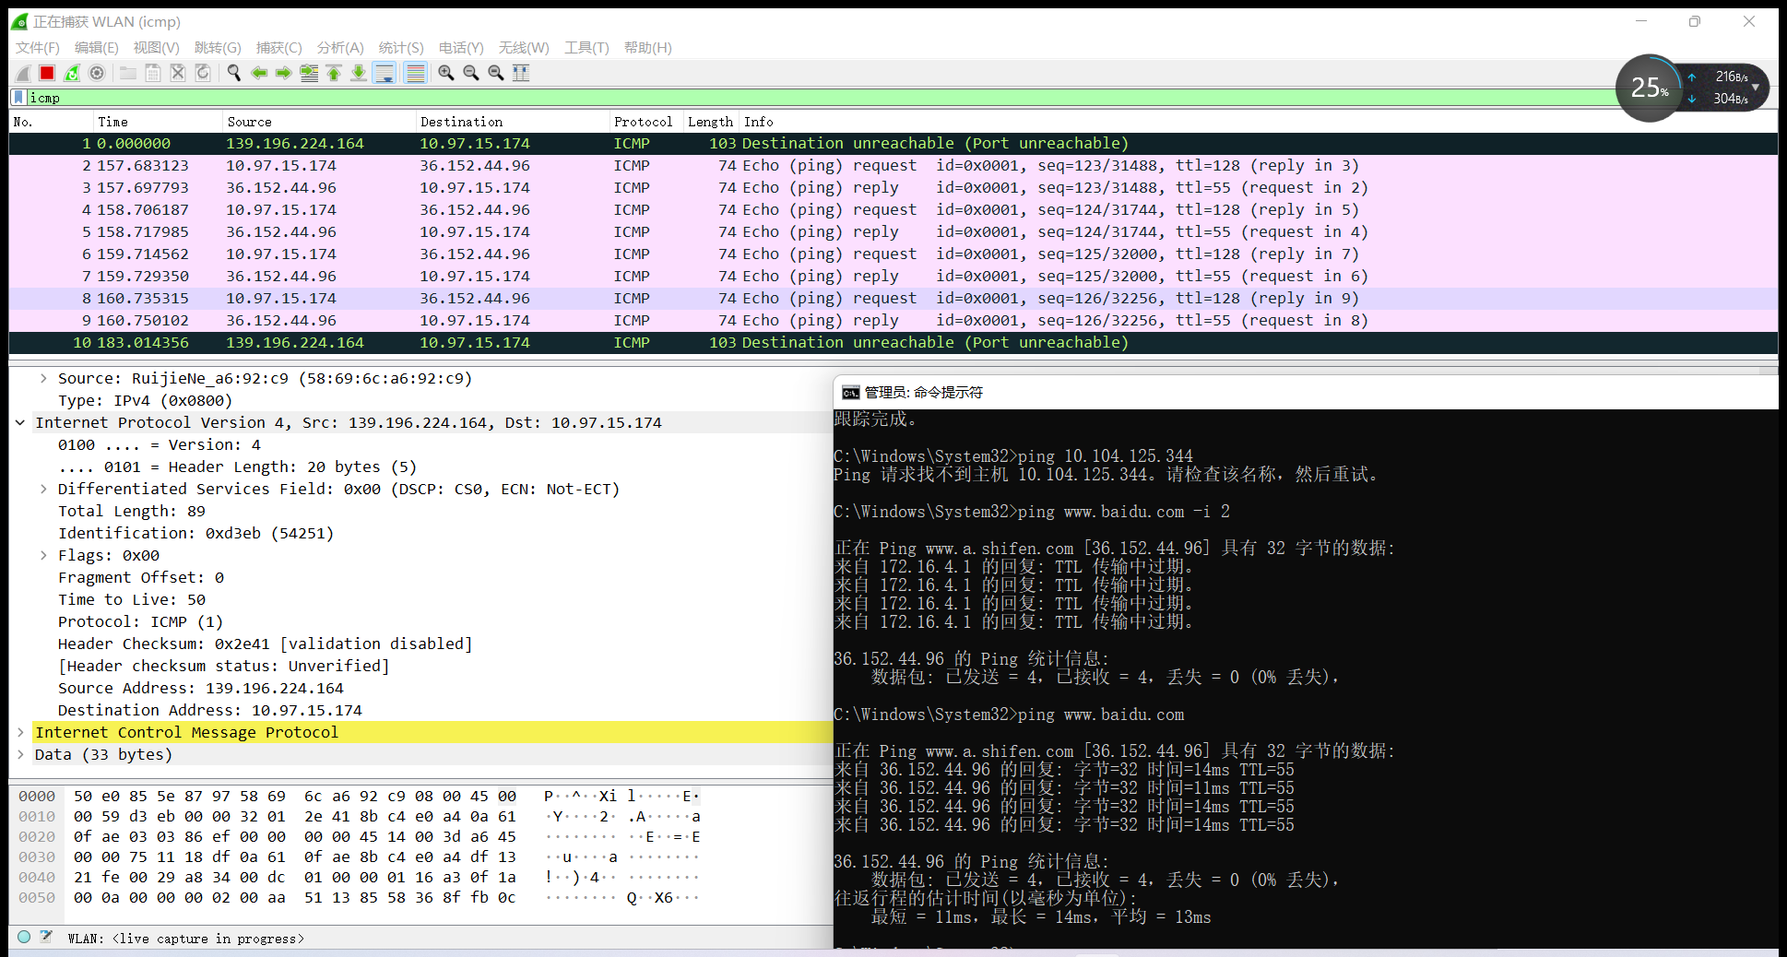Image resolution: width=1787 pixels, height=957 pixels.
Task: Sort packets by Destination column header
Action: tap(512, 122)
